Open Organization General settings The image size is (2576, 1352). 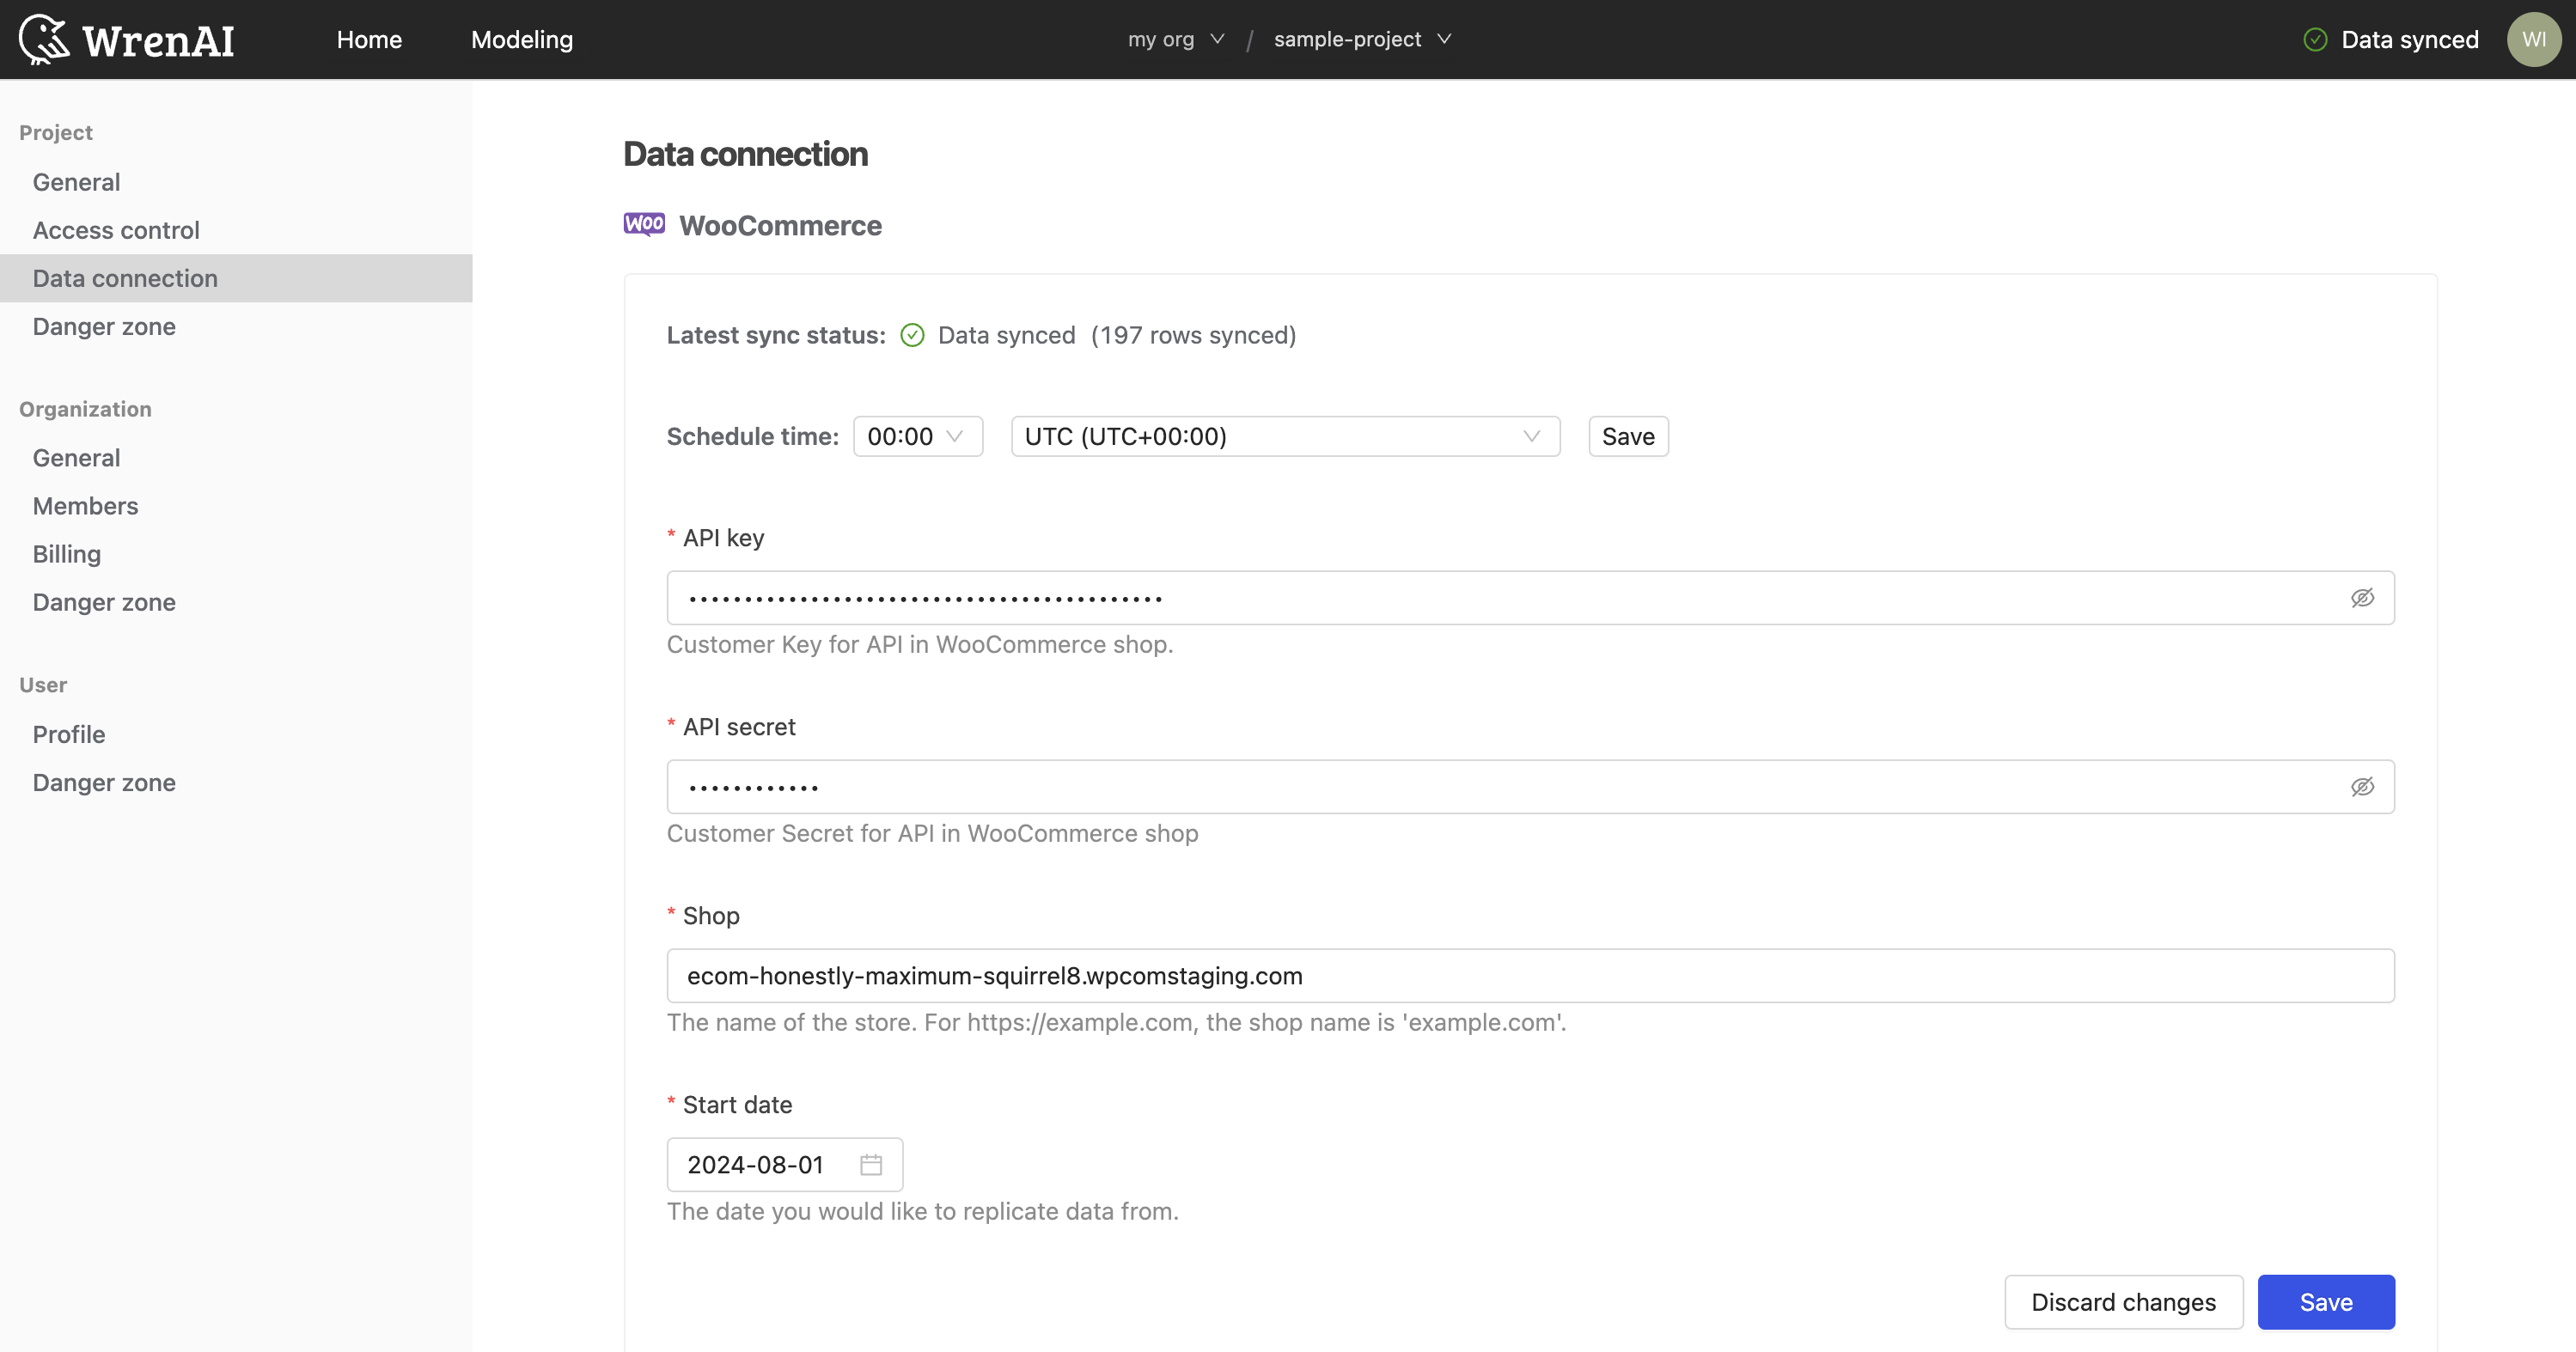click(236, 458)
